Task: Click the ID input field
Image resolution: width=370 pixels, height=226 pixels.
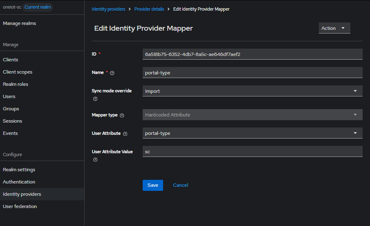Action: (253, 54)
